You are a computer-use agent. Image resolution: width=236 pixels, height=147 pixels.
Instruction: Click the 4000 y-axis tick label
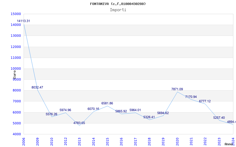click(x=17, y=134)
